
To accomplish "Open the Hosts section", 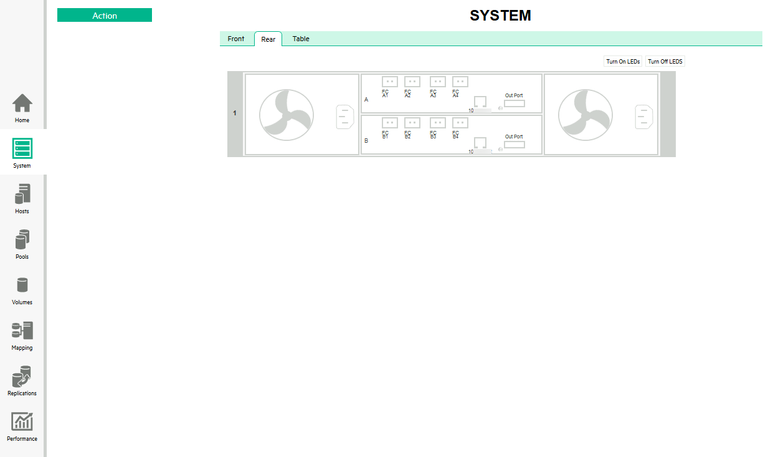I will [x=22, y=199].
